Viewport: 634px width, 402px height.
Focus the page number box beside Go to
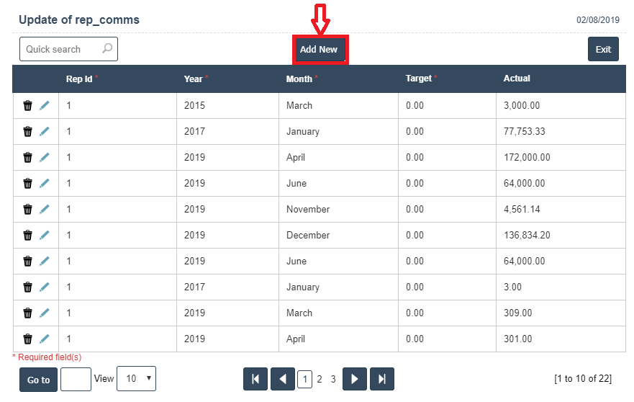click(76, 380)
